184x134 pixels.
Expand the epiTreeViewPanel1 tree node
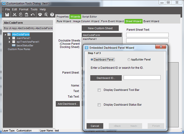click(9, 42)
